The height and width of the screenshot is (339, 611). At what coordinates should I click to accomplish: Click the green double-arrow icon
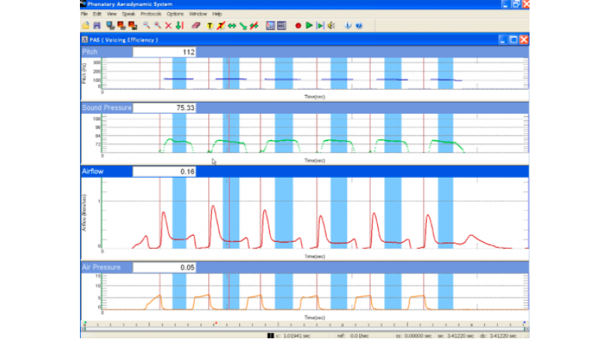click(x=232, y=26)
